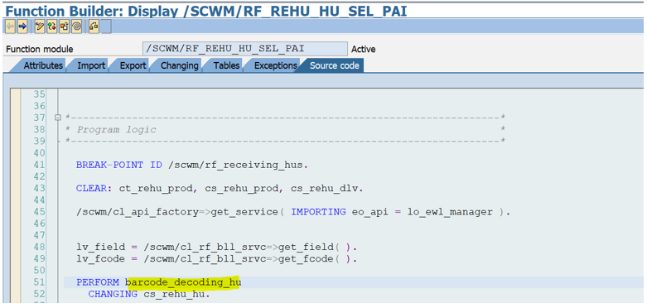The height and width of the screenshot is (308, 647).
Task: Click the grayed-out back arrow icon
Action: point(10,26)
